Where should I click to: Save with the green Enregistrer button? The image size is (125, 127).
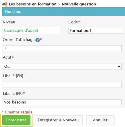pyautogui.click(x=16, y=120)
